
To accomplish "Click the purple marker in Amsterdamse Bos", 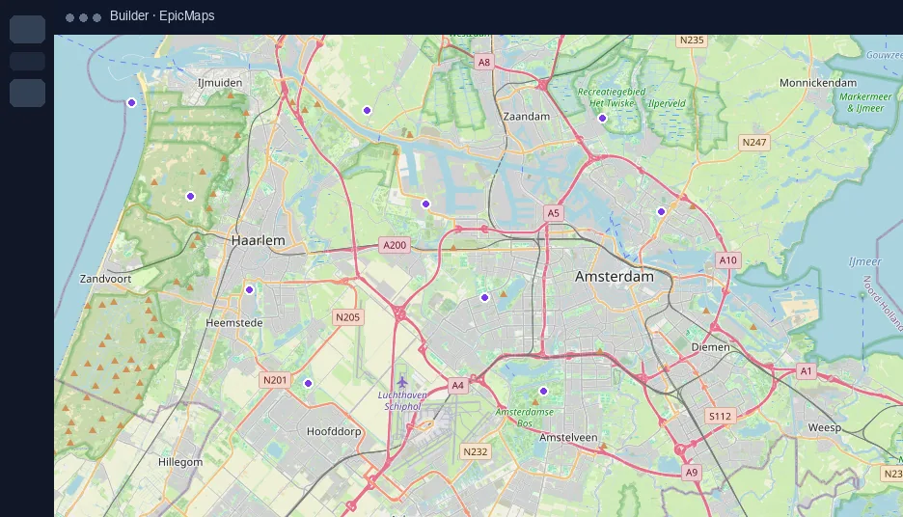I will point(543,391).
